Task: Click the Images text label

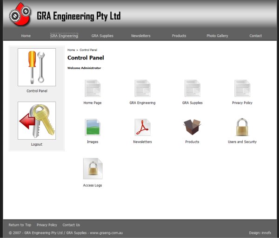Action: point(93,142)
